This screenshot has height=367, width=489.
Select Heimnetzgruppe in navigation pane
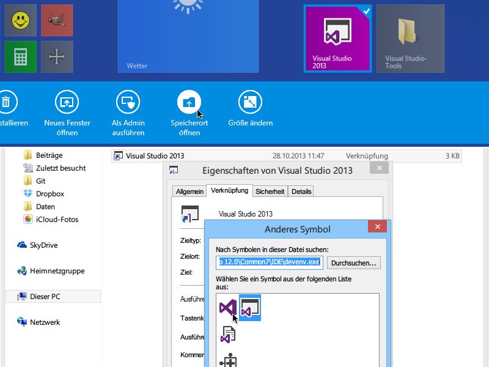point(51,271)
